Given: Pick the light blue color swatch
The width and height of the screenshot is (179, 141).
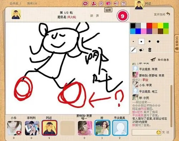Looking at the screenshot, I should [x=133, y=31].
